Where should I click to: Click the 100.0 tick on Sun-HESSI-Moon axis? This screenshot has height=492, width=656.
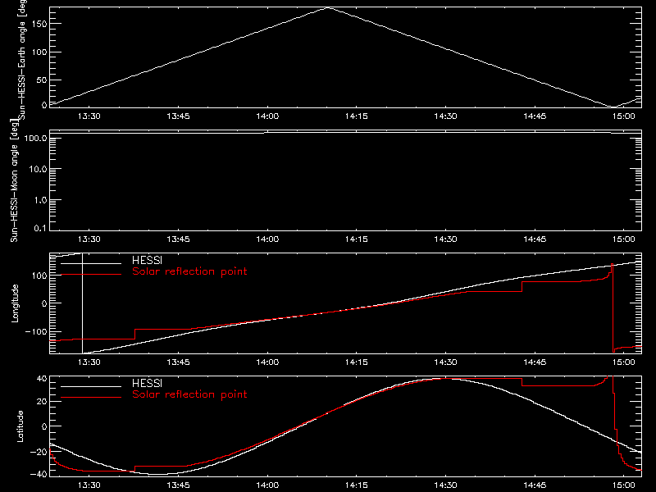[35, 138]
